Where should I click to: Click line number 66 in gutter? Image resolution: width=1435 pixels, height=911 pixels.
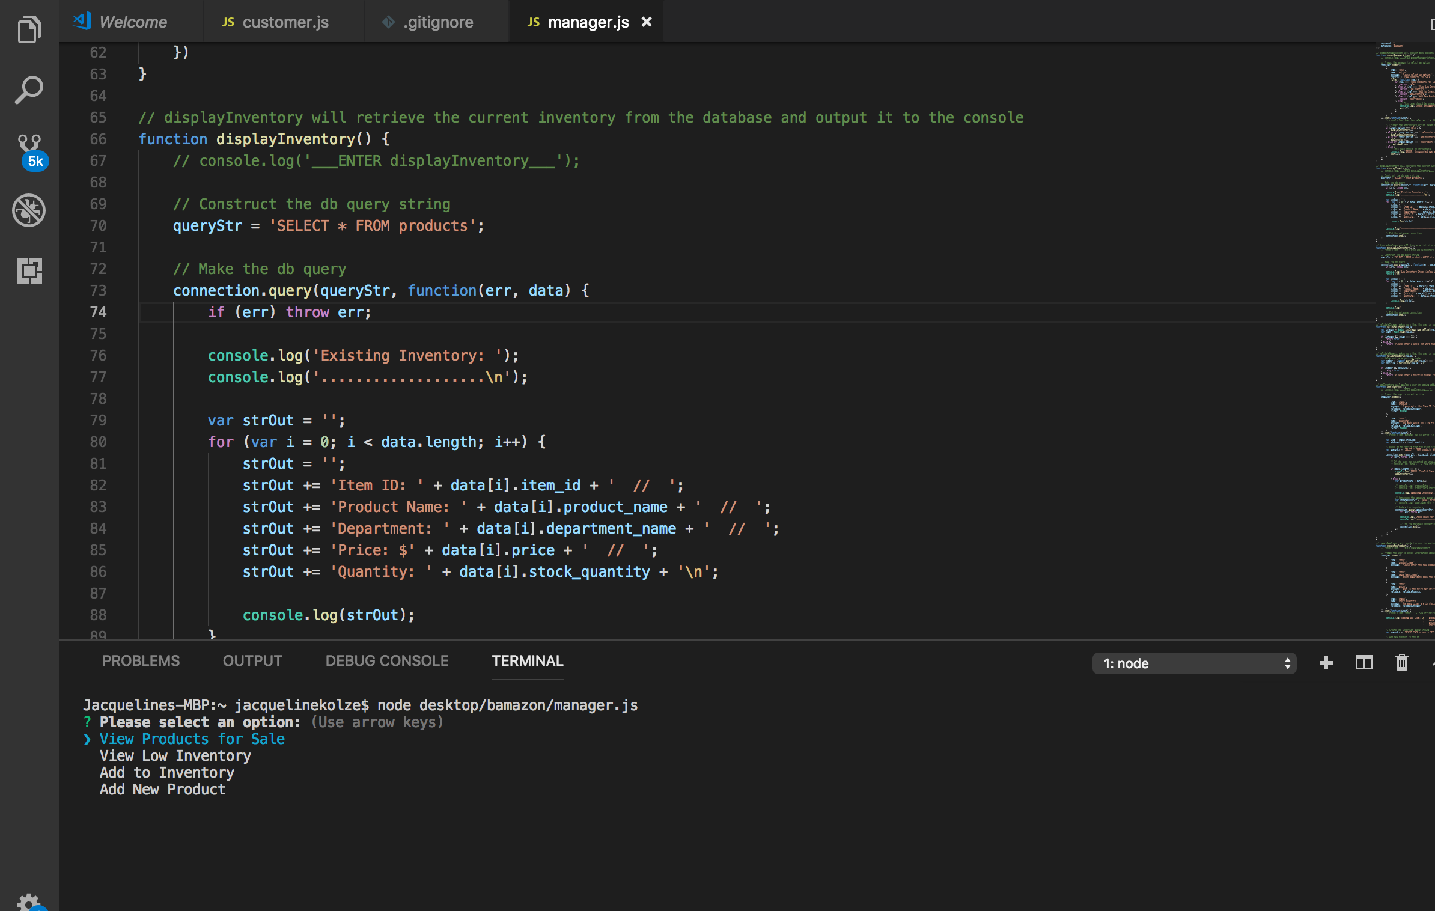(x=98, y=139)
